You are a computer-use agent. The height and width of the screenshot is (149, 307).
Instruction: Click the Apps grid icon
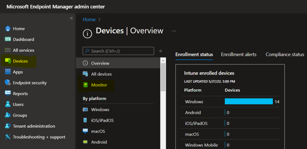7,72
